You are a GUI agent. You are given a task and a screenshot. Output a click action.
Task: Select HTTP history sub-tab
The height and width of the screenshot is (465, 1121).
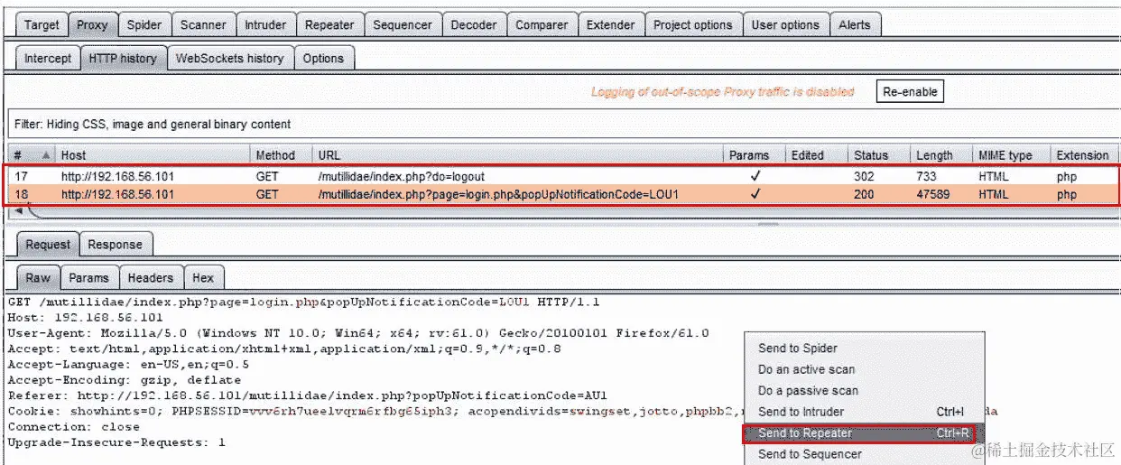(123, 58)
